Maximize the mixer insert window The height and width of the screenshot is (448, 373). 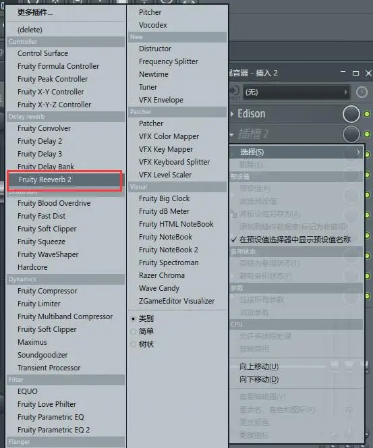coord(355,74)
